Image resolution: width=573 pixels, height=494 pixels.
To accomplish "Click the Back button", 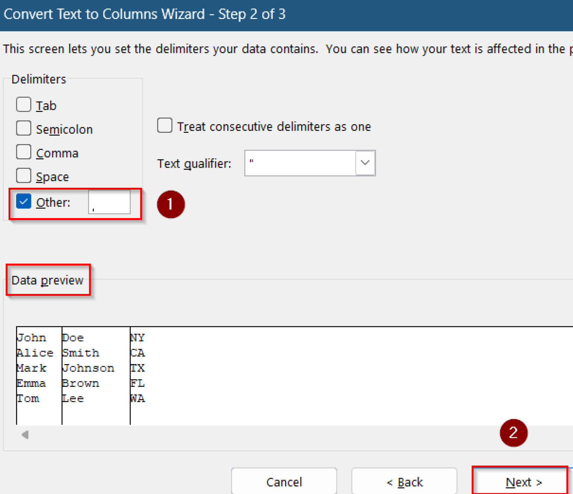I will coord(404,482).
